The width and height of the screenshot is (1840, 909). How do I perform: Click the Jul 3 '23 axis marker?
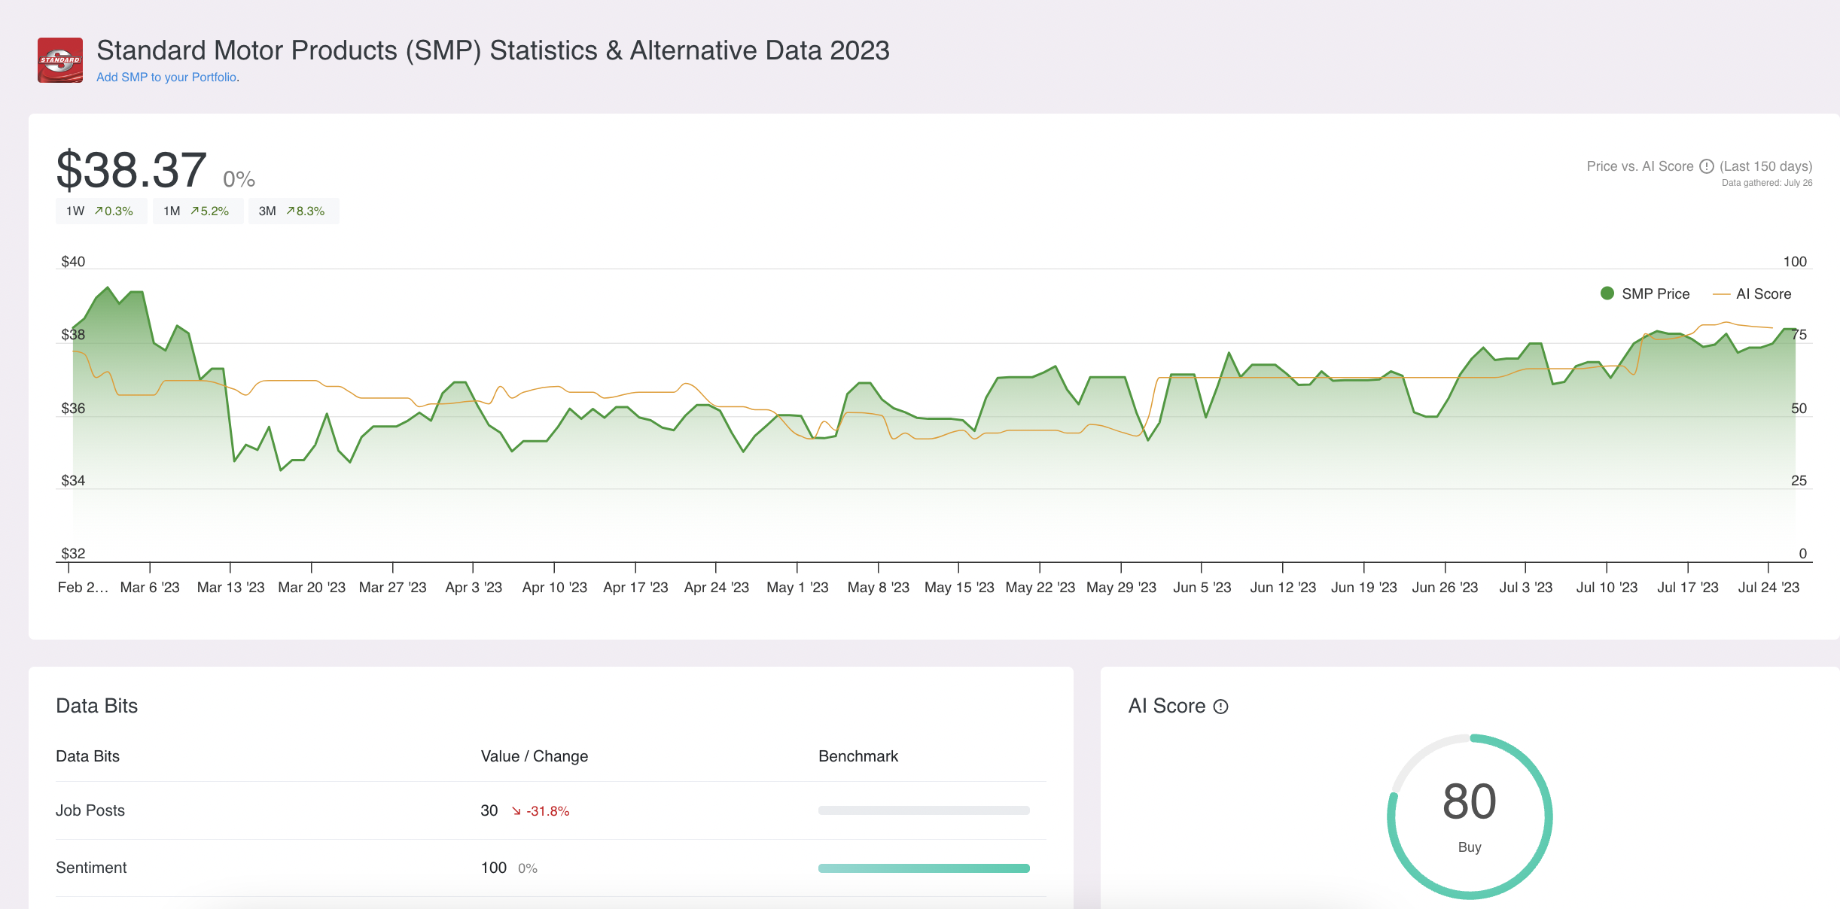1525,588
